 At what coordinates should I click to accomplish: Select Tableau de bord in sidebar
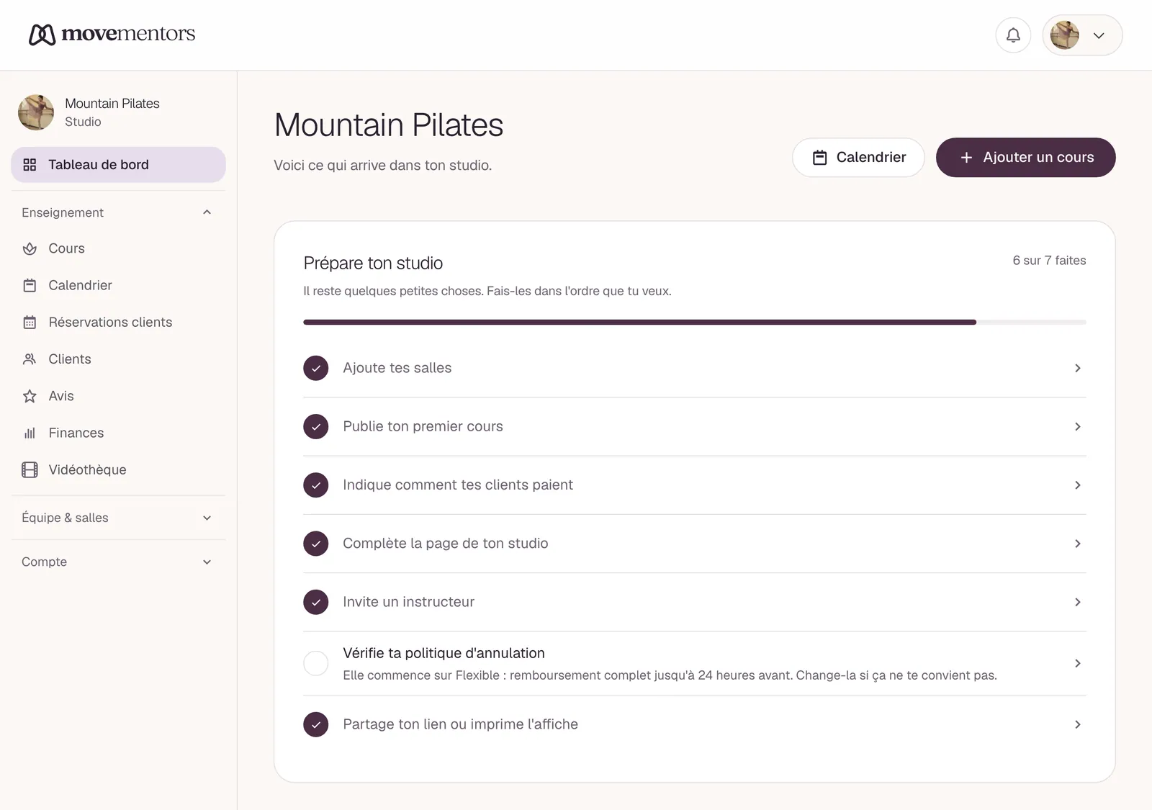pyautogui.click(x=118, y=165)
